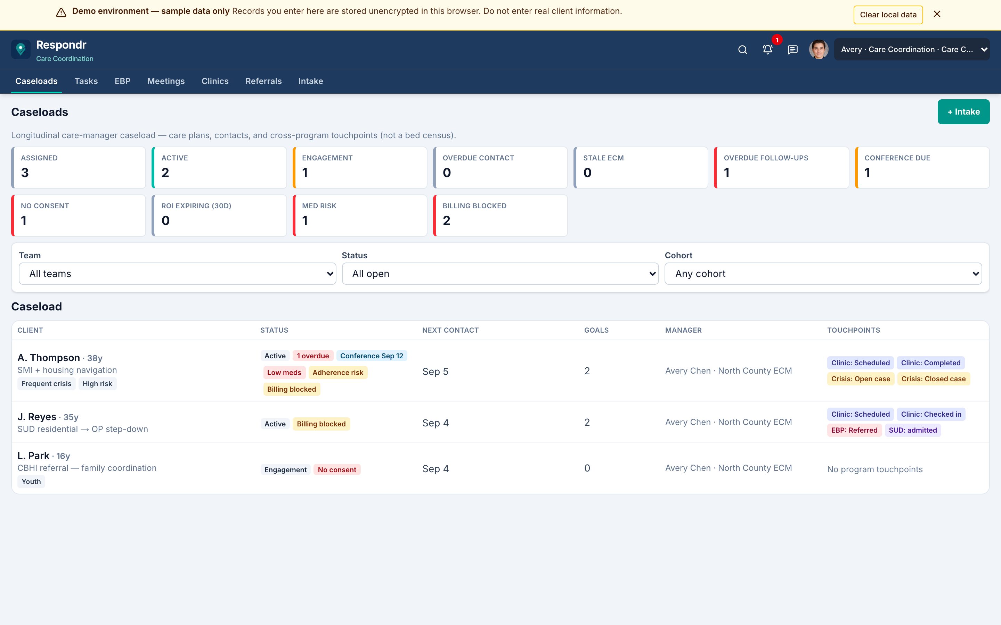Switch to the Intake tab
This screenshot has width=1001, height=625.
311,81
